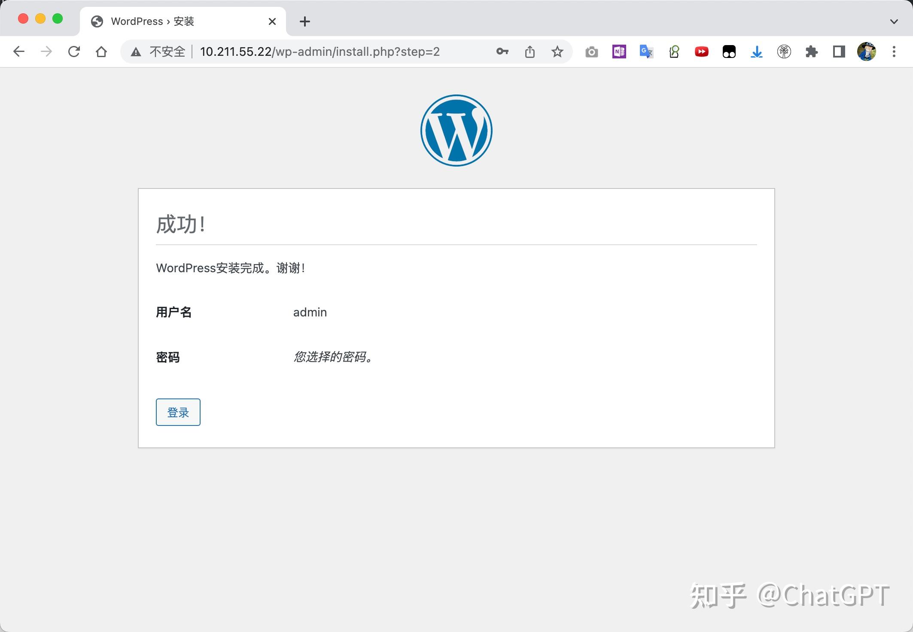The image size is (913, 632).
Task: Open the share icon in the address bar
Action: 530,52
